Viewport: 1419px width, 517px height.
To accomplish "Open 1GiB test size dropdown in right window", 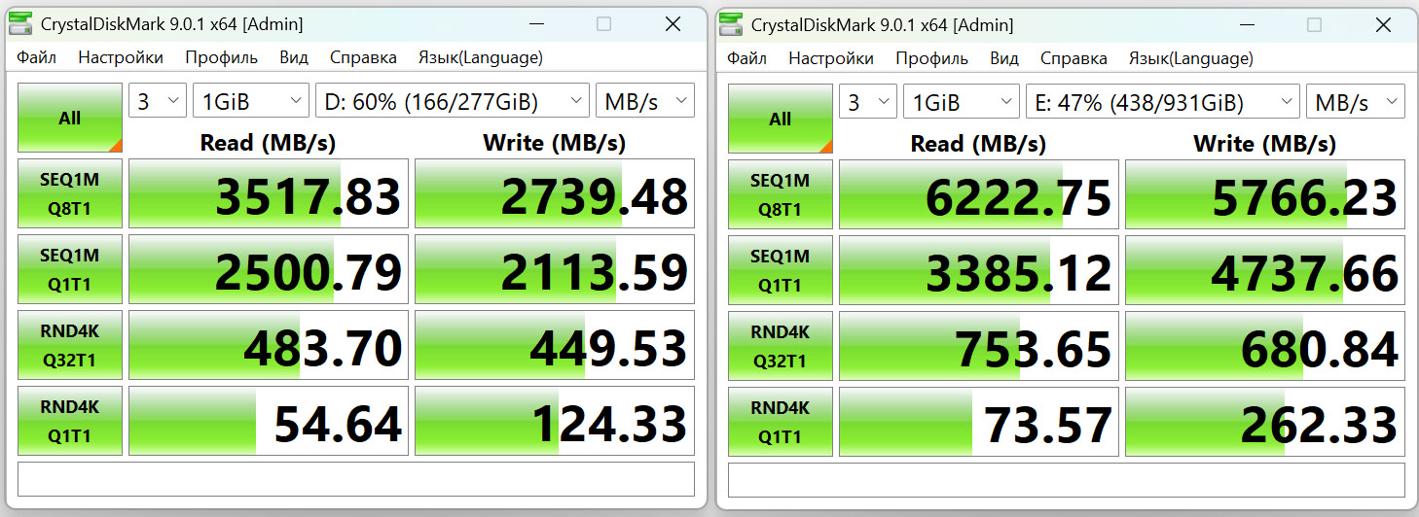I will coord(961,101).
